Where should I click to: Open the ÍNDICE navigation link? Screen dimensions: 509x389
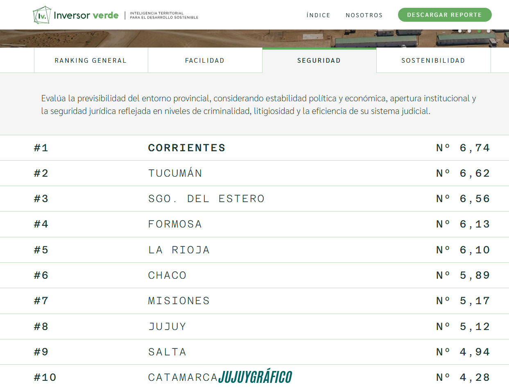click(x=318, y=15)
